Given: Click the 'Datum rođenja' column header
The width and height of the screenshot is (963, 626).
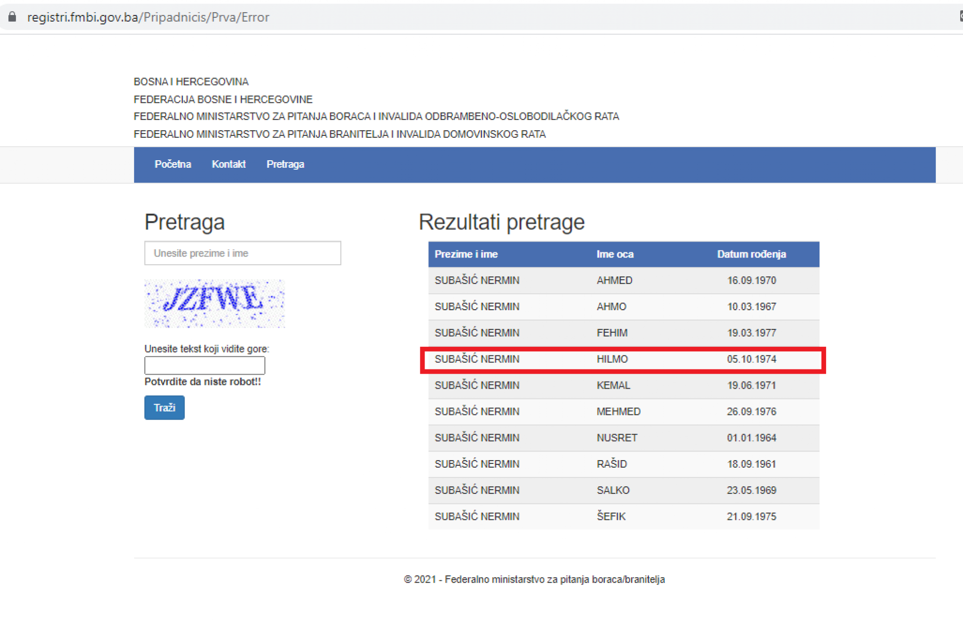Looking at the screenshot, I should pyautogui.click(x=751, y=254).
